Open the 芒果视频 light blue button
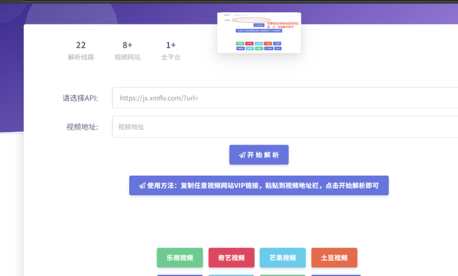 [282, 258]
